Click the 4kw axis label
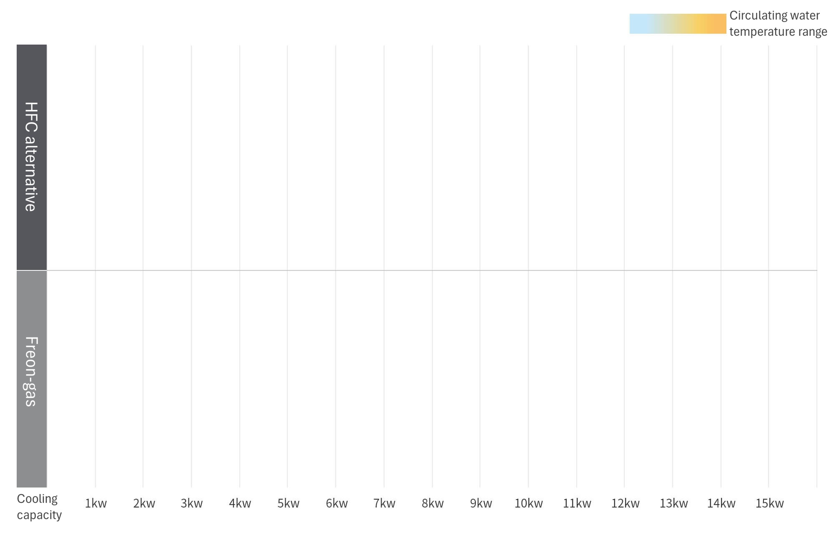Image resolution: width=834 pixels, height=540 pixels. tap(240, 503)
